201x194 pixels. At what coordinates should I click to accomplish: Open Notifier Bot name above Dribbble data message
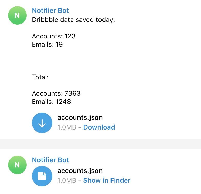point(50,10)
